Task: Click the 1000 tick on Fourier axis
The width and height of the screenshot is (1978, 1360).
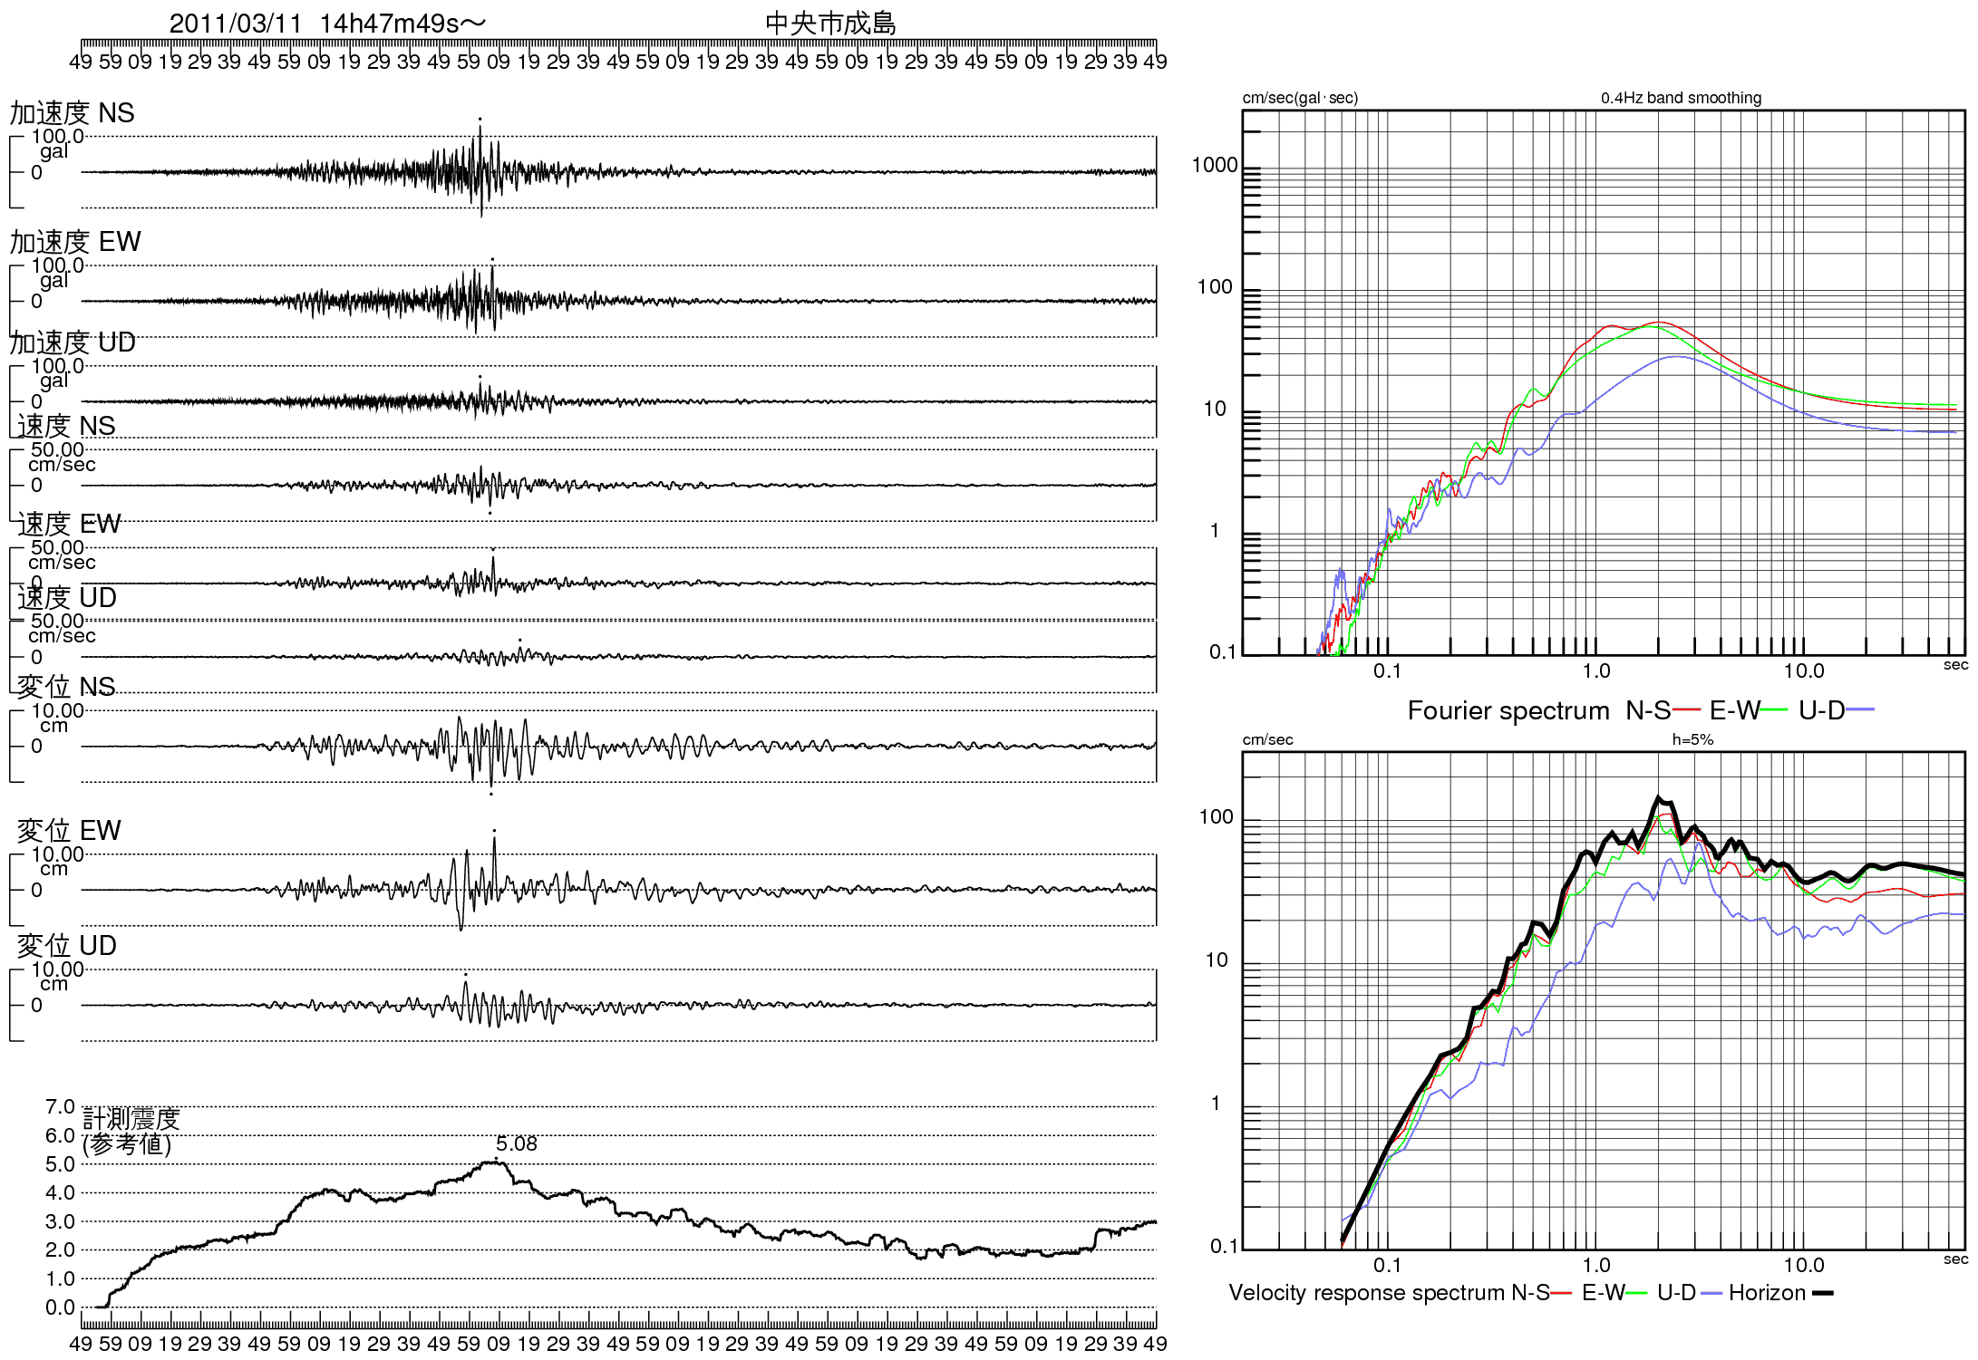Action: tap(1214, 165)
